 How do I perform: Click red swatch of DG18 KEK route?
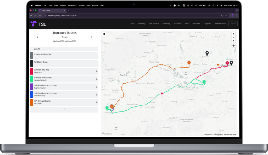[31, 71]
